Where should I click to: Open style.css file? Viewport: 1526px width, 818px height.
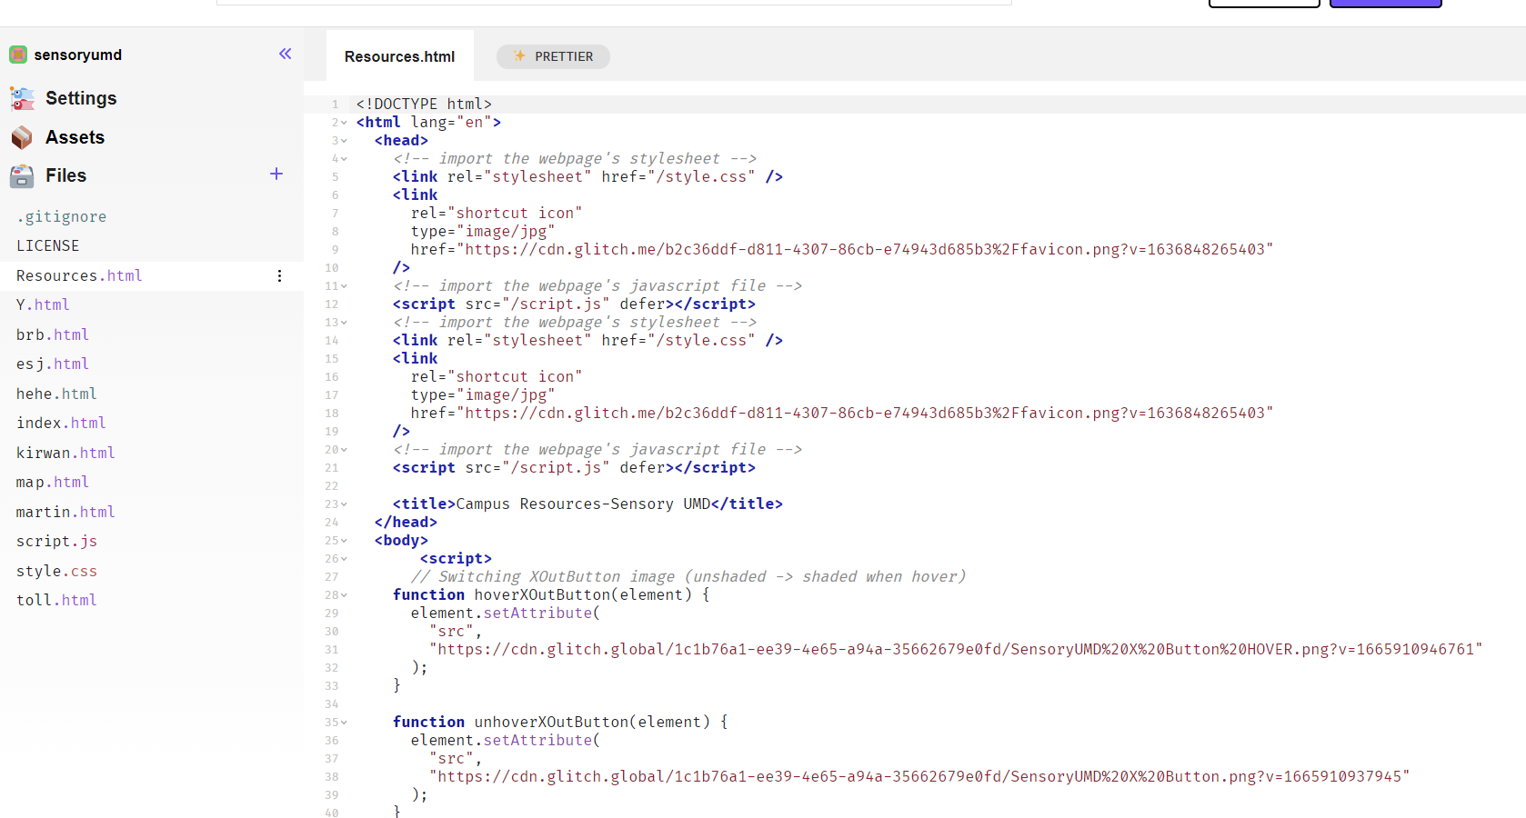tap(56, 571)
